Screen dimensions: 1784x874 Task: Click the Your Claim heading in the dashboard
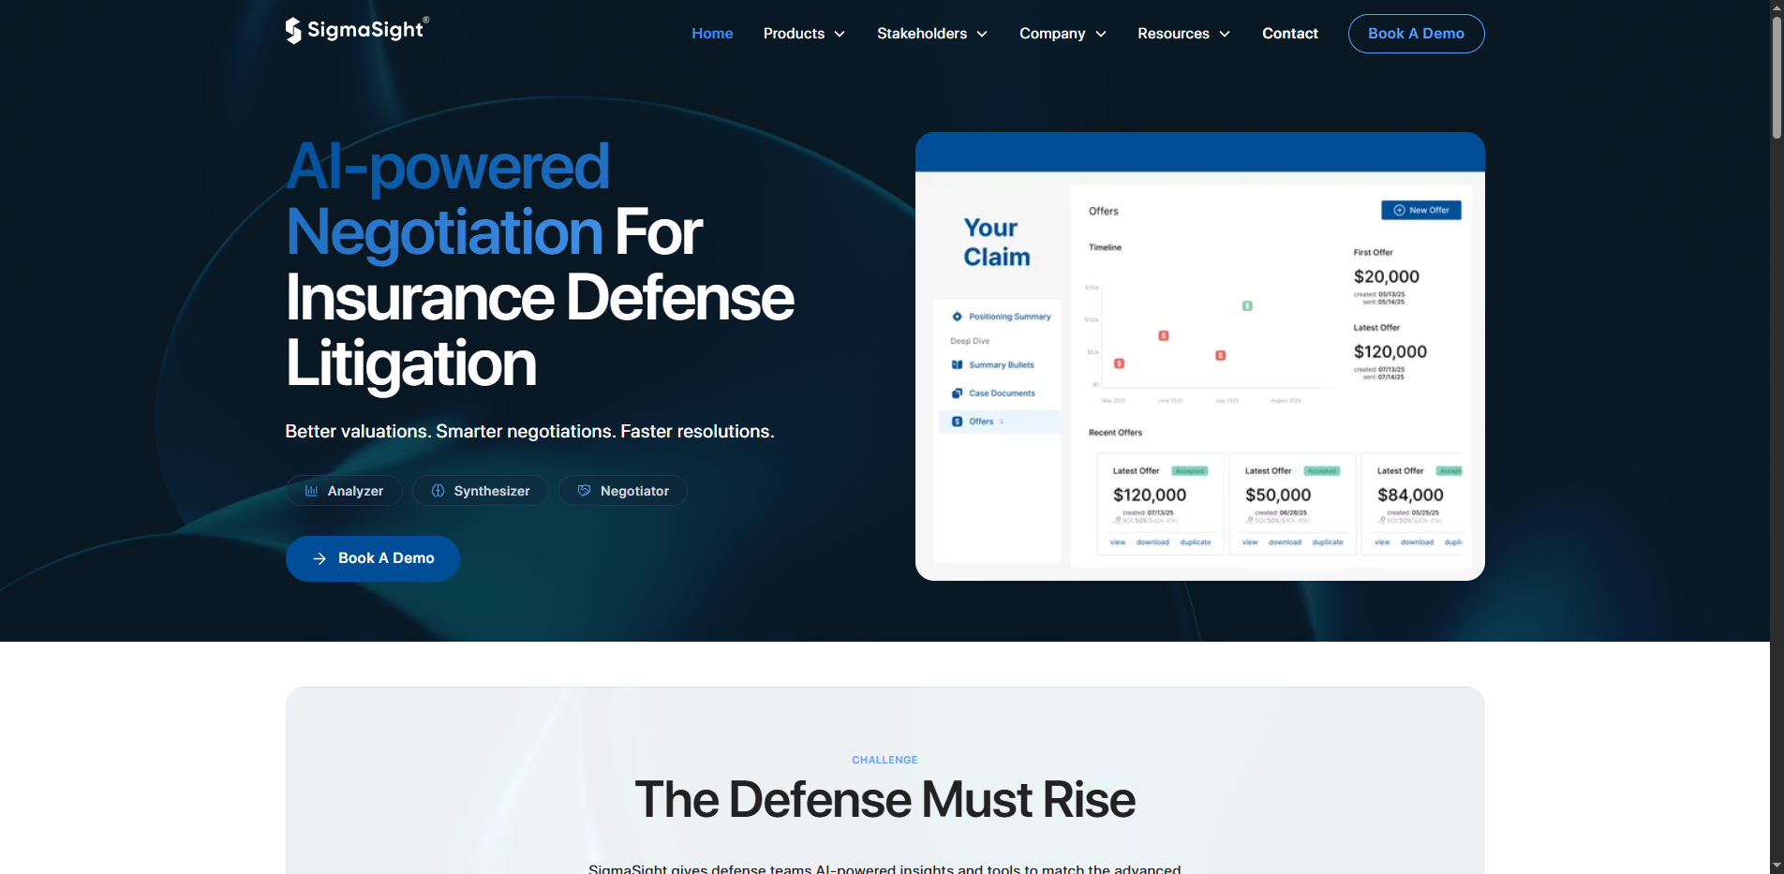pyautogui.click(x=997, y=243)
